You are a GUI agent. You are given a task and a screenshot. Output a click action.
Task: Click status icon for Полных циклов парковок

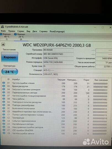[4, 115]
